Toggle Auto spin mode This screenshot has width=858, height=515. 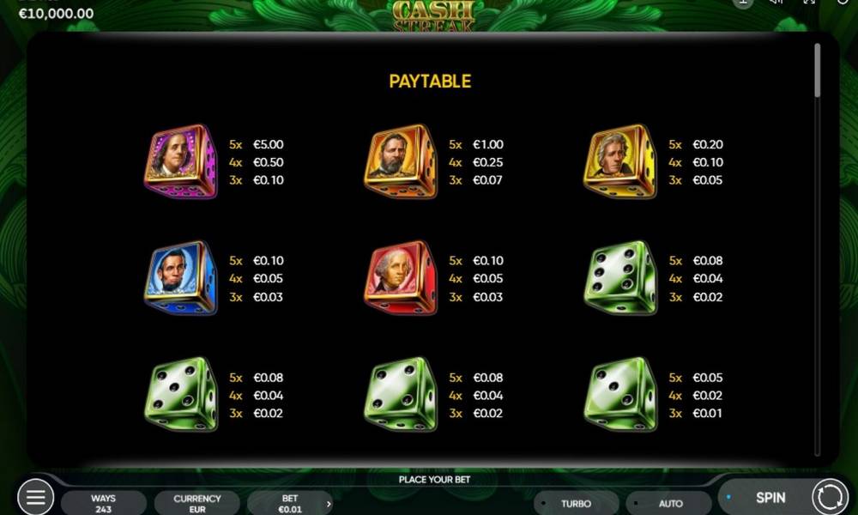point(670,503)
